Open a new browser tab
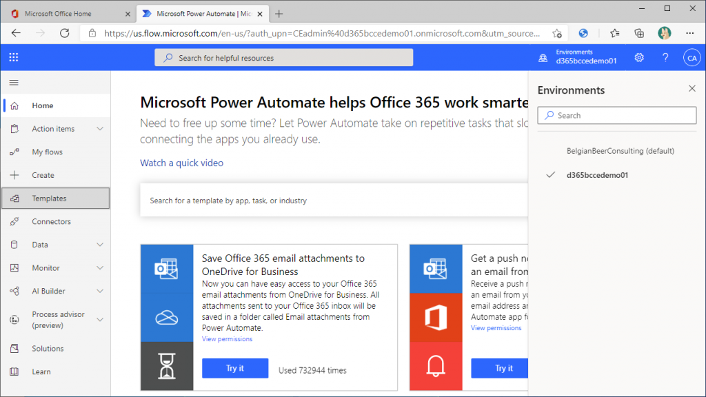Image resolution: width=706 pixels, height=397 pixels. (x=279, y=14)
